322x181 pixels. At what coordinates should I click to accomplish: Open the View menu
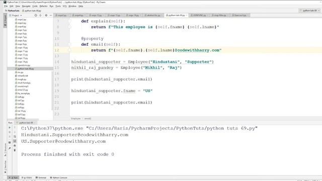tap(18, 6)
